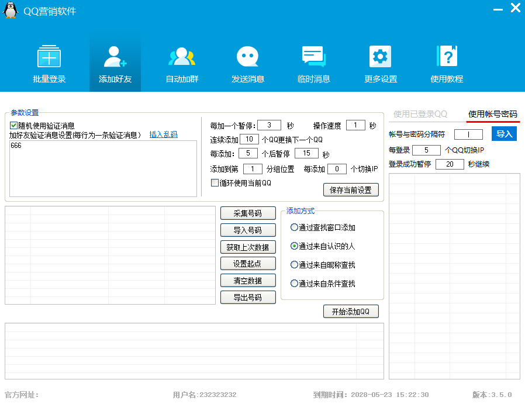Click the 登录成功暂停 seconds input field

pyautogui.click(x=450, y=164)
